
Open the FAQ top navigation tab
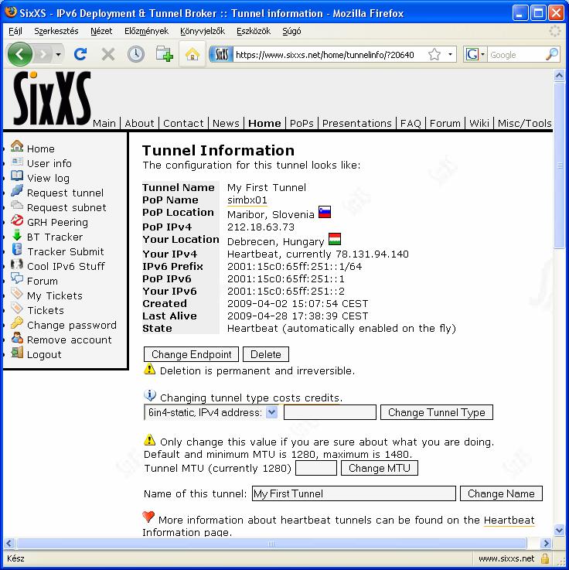(411, 124)
